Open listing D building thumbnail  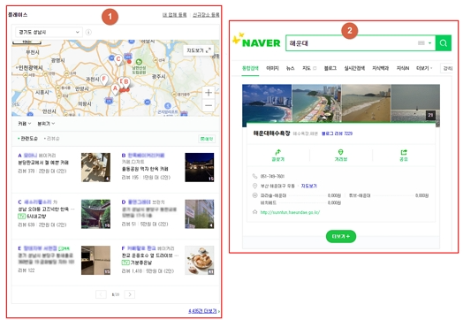click(200, 214)
